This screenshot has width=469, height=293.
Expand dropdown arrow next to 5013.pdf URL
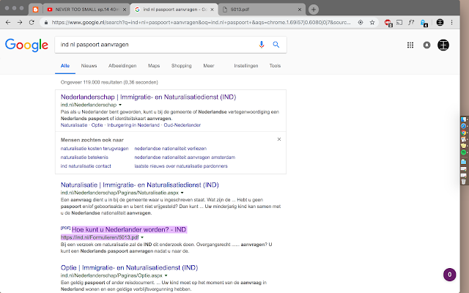coord(142,237)
